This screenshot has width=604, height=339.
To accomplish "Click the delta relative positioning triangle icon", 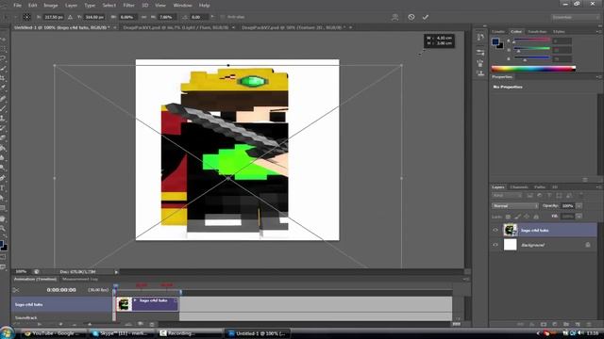I will (70, 17).
